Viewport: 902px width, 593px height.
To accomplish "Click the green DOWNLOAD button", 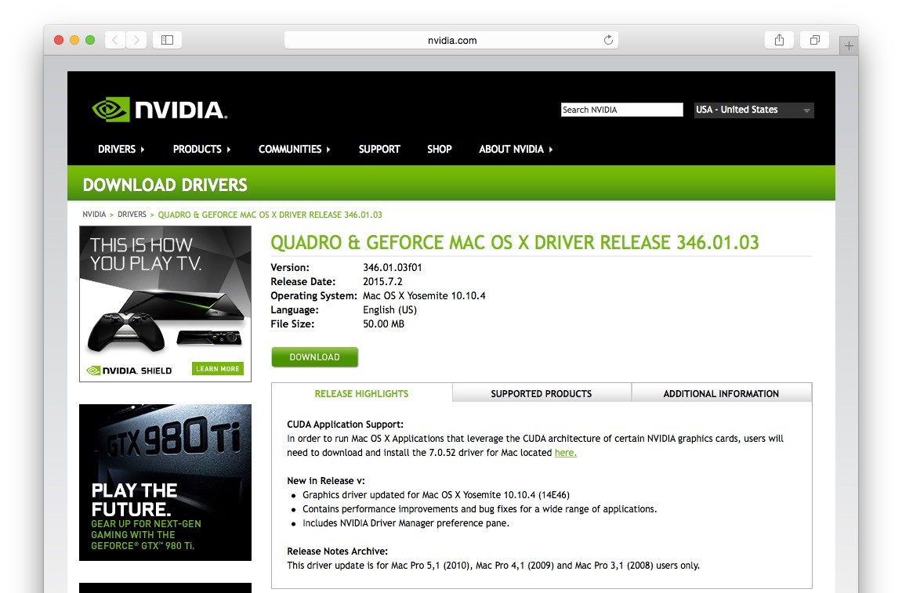I will pos(315,356).
